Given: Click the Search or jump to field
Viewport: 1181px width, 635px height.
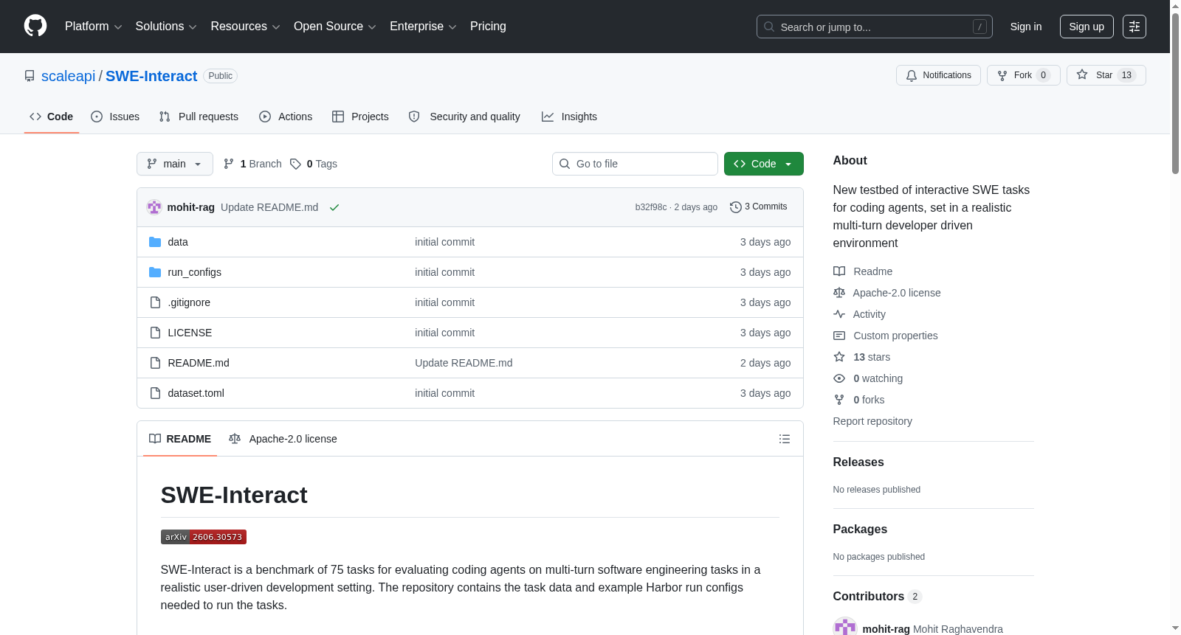Looking at the screenshot, I should [x=875, y=27].
